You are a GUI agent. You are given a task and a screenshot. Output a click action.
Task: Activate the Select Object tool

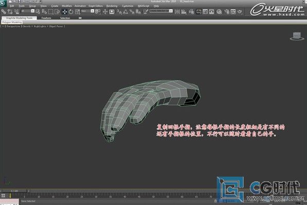click(x=38, y=12)
